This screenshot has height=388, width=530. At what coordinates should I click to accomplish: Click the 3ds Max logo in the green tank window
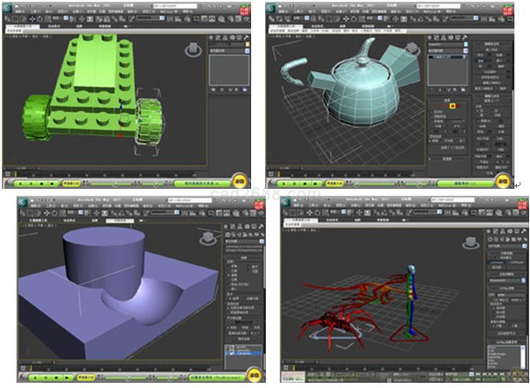[7, 7]
